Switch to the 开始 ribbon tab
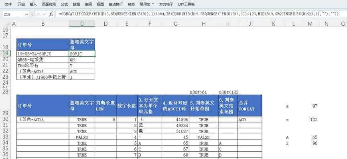Screen dimensions: 347x159 click(x=21, y=4)
